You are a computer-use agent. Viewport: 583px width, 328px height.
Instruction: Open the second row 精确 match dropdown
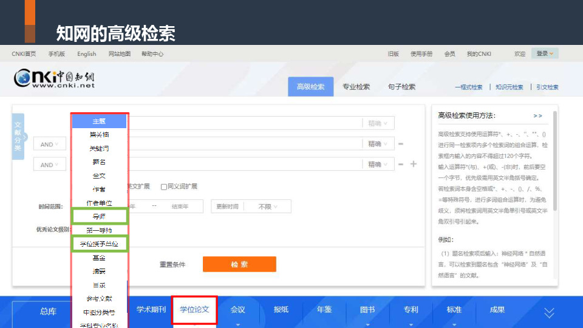(x=378, y=143)
